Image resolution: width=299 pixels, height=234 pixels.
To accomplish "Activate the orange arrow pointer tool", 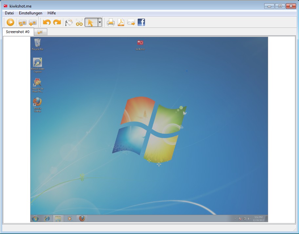I will 91,22.
